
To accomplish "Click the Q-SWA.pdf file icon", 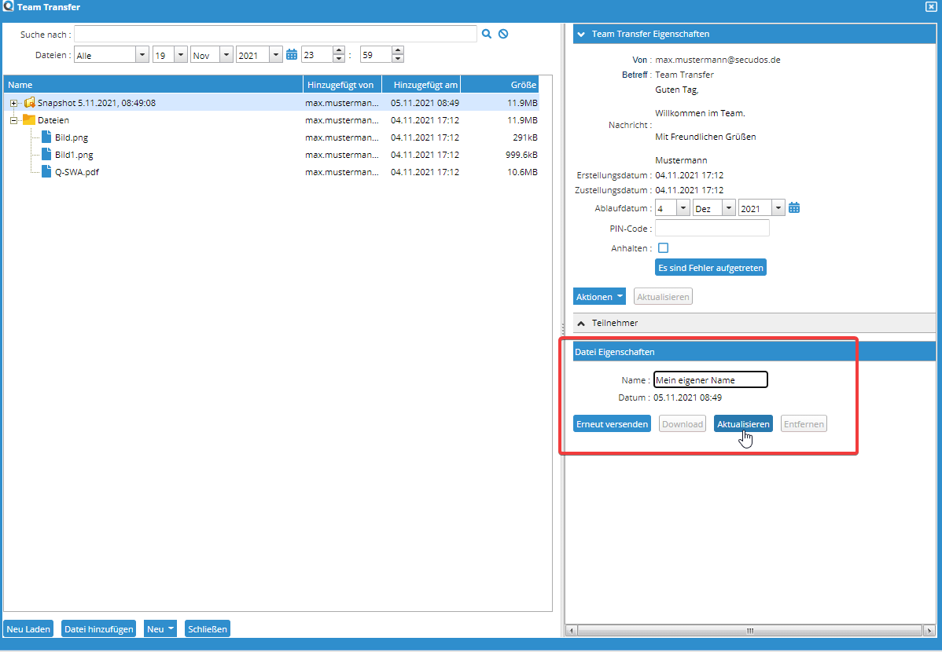I will 46,172.
